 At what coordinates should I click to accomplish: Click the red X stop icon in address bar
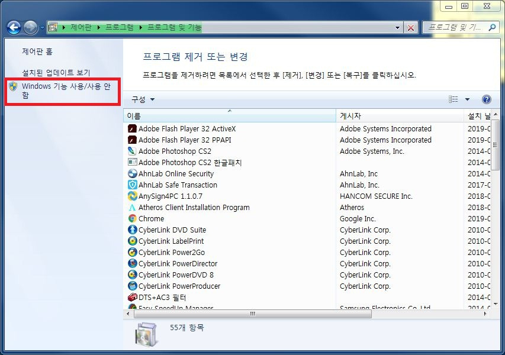pos(411,27)
